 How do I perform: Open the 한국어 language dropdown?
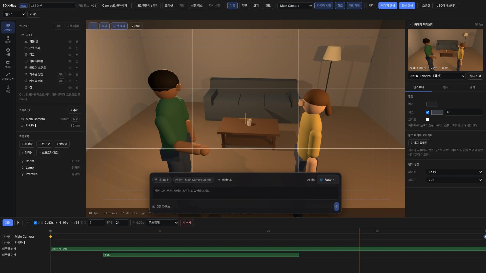[x=14, y=14]
